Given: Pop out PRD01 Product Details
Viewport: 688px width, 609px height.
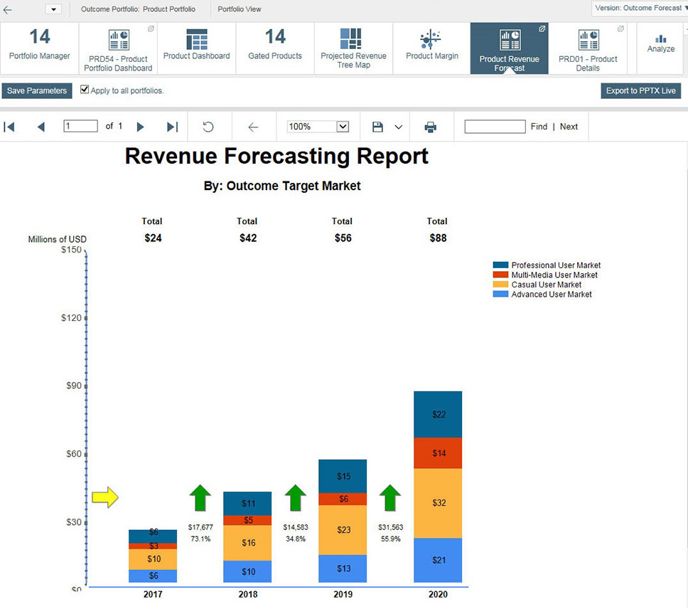Looking at the screenshot, I should (620, 28).
